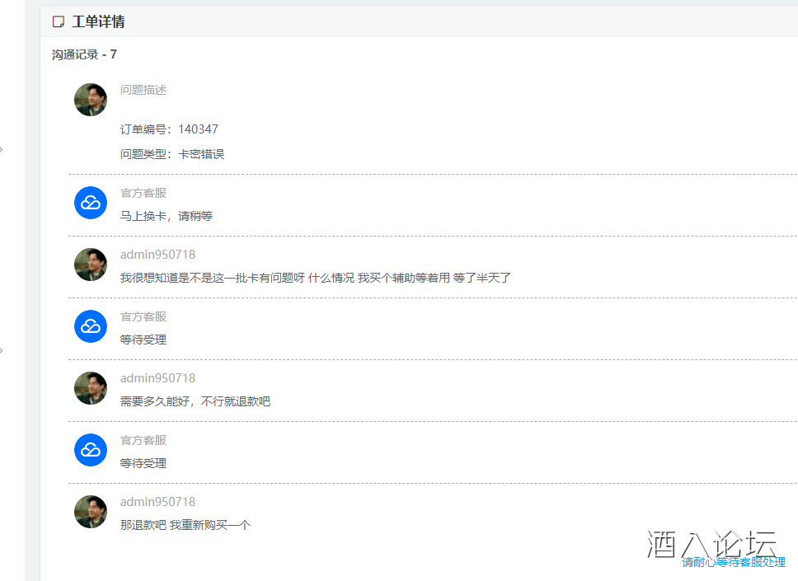Click the avatar beside 那退款吧 message
Viewport: 798px width, 581px height.
[90, 511]
